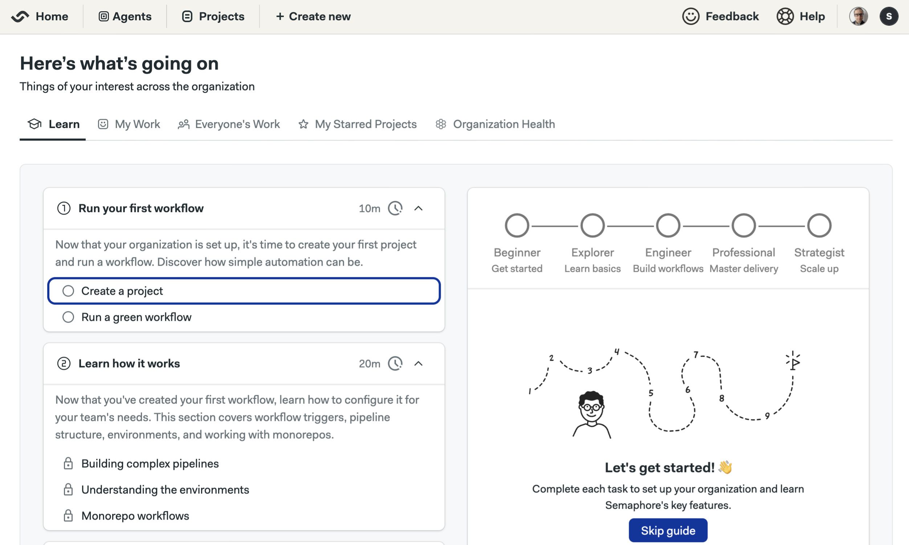Click the clock icon next to 10m

[x=395, y=208]
